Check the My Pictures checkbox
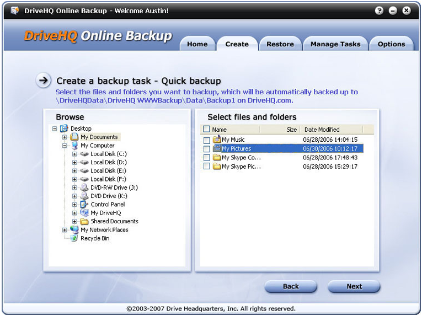 pos(207,149)
